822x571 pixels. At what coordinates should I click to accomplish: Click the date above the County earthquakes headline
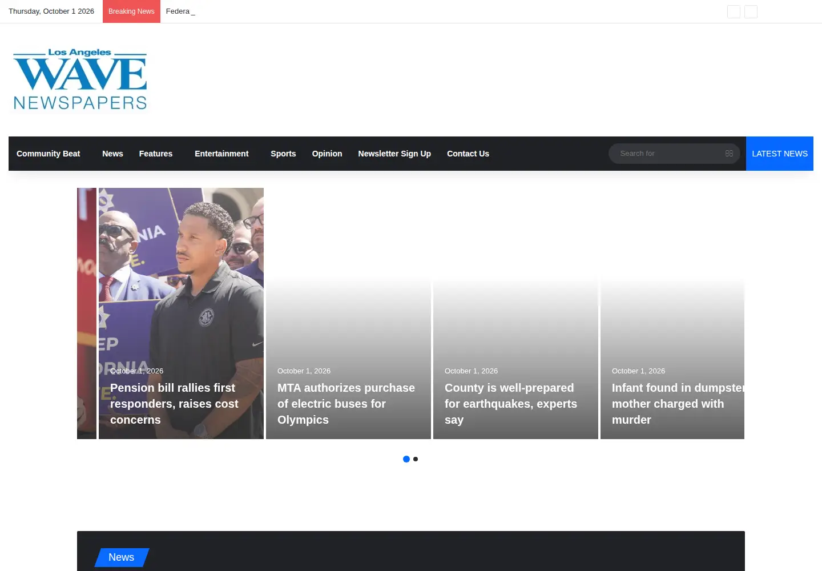471,371
